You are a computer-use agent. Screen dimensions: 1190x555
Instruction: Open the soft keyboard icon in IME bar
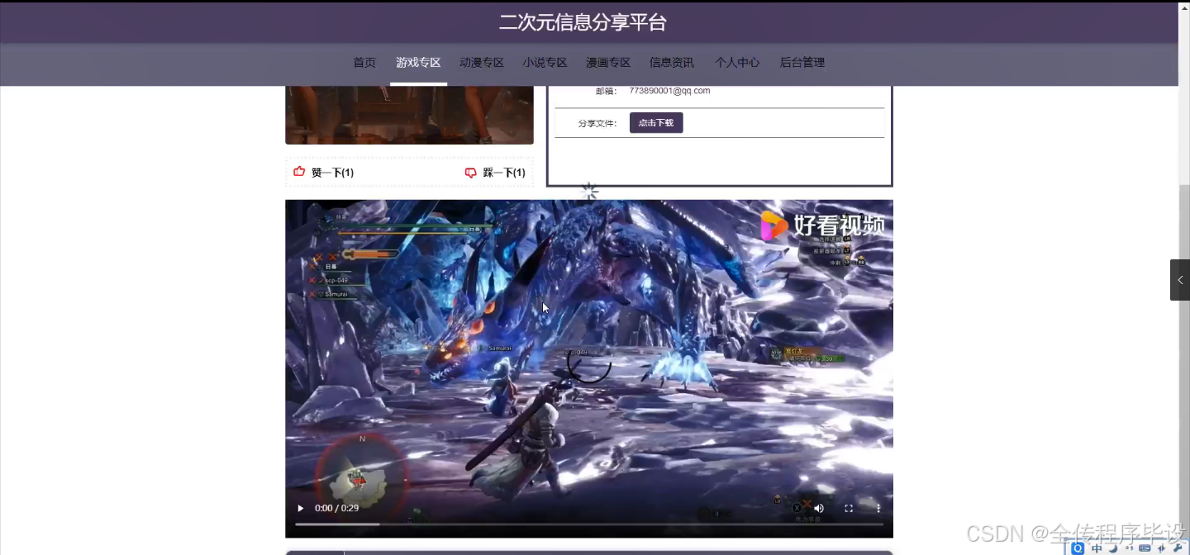click(x=1145, y=548)
